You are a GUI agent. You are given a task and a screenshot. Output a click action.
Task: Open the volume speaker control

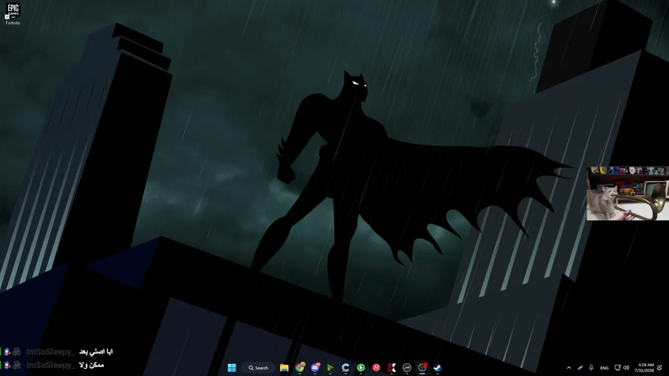click(x=626, y=368)
